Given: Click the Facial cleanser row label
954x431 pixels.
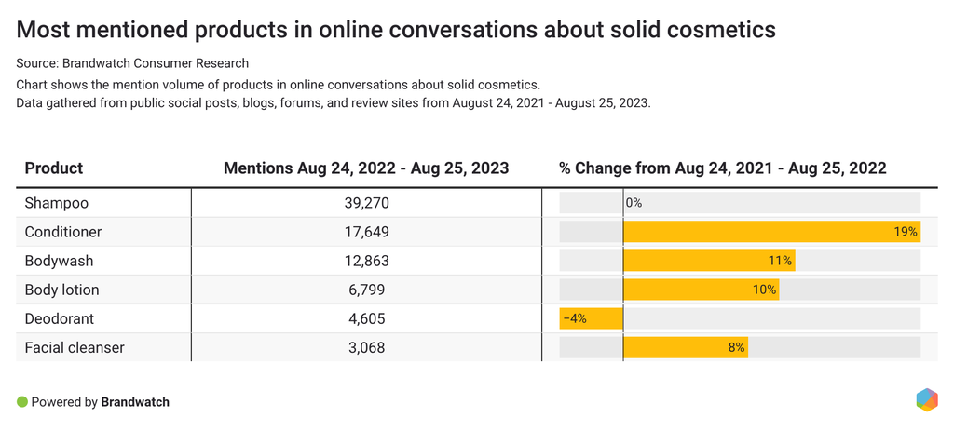Looking at the screenshot, I should [x=75, y=348].
